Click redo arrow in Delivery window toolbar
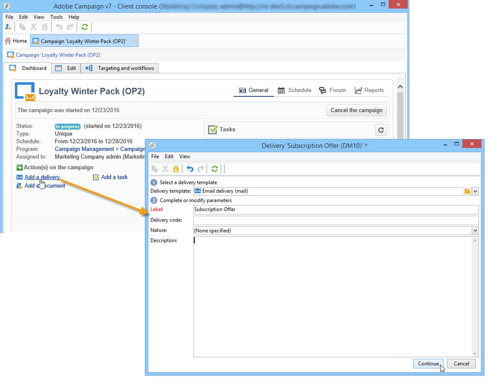The height and width of the screenshot is (388, 490). pos(201,169)
